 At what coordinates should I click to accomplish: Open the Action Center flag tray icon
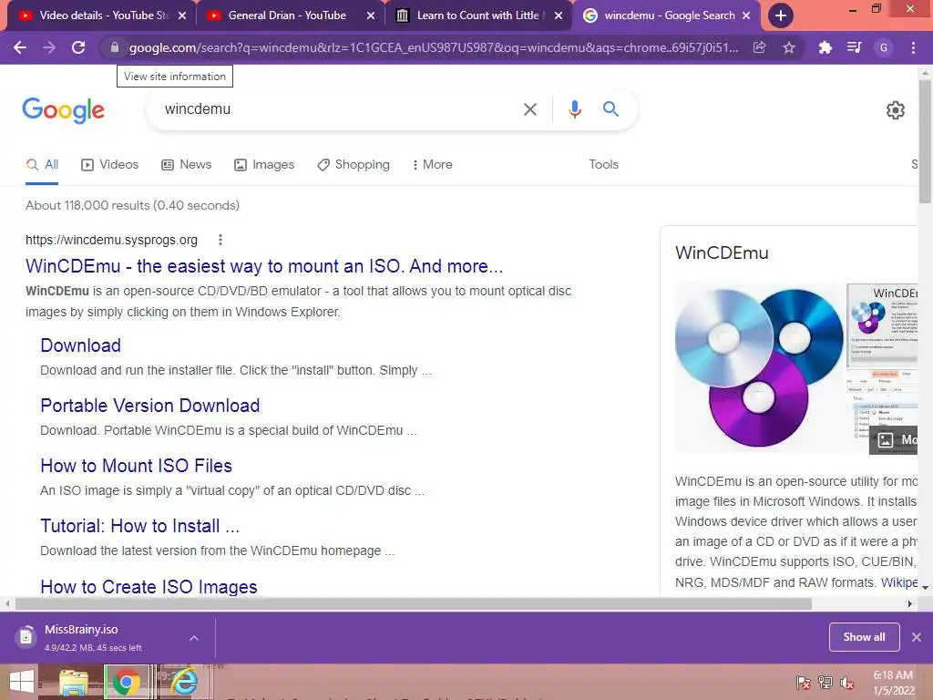tap(803, 683)
